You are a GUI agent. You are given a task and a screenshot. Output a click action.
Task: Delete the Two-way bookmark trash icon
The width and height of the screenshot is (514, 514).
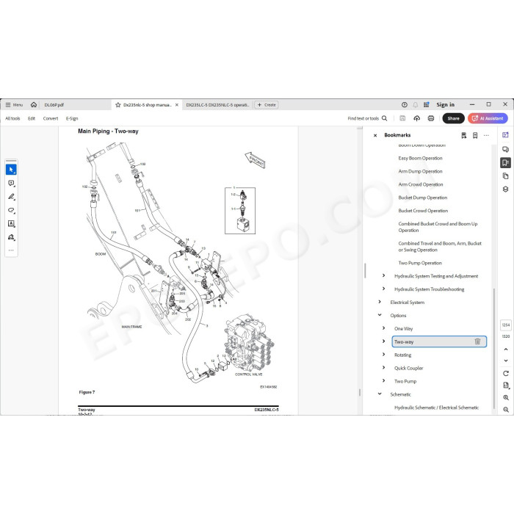pos(477,341)
